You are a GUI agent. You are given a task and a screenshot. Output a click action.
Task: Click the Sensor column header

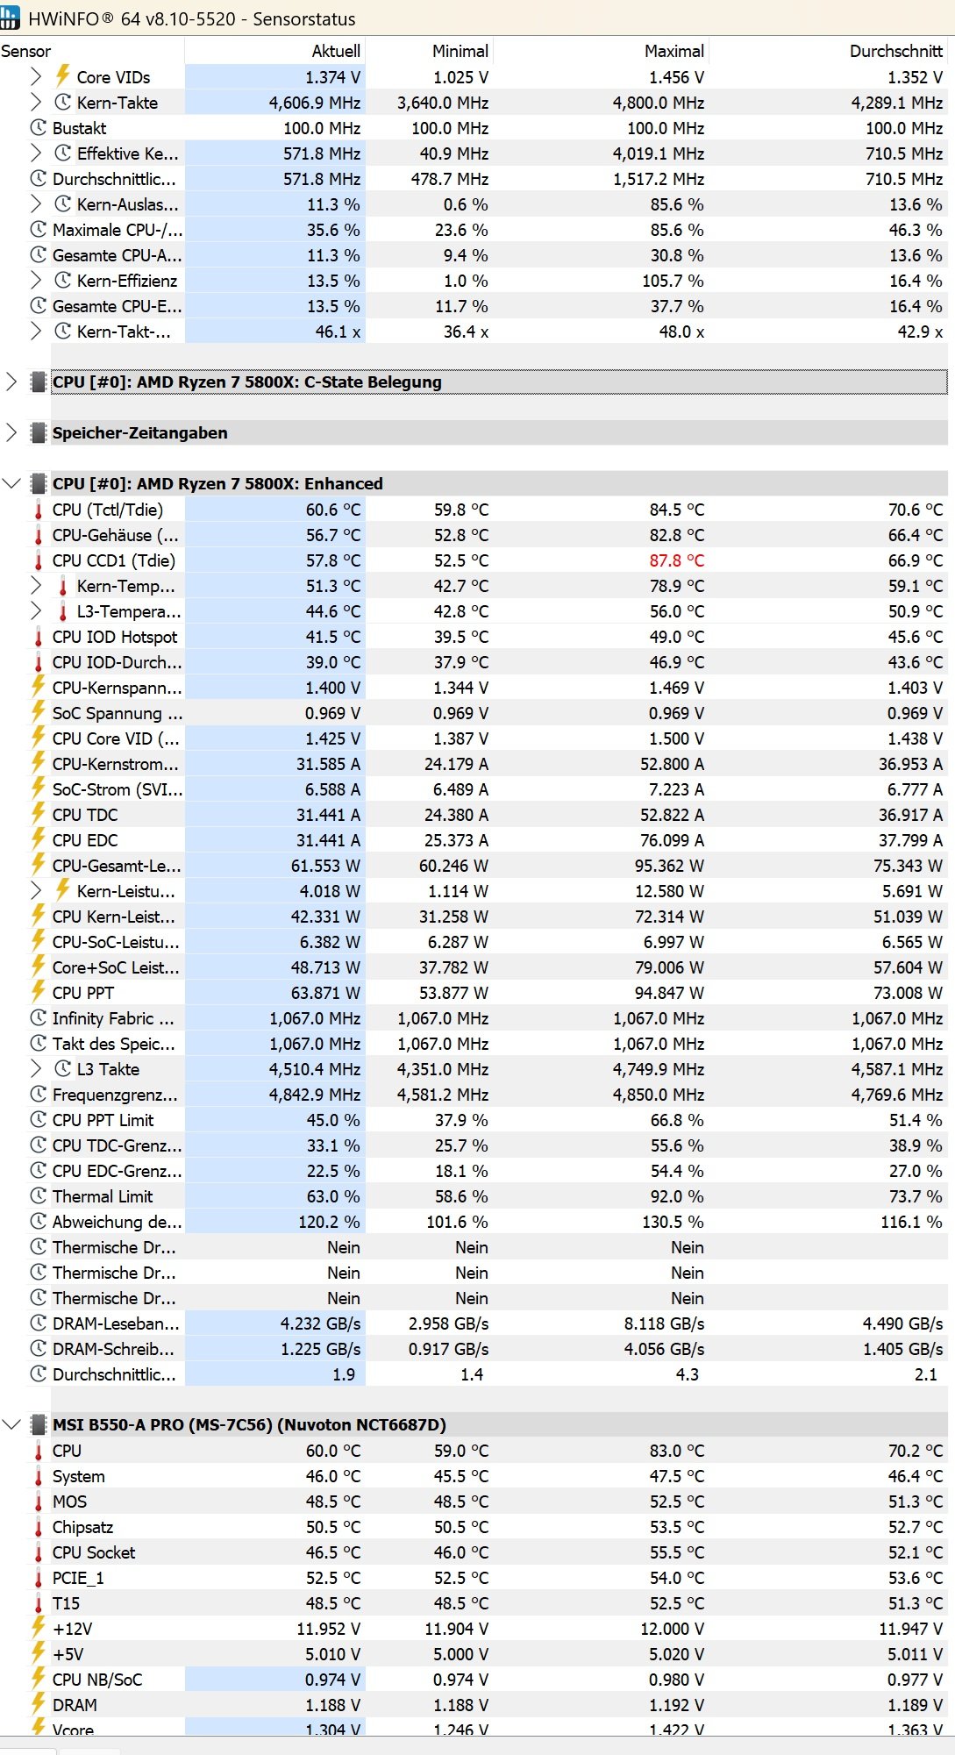(92, 51)
